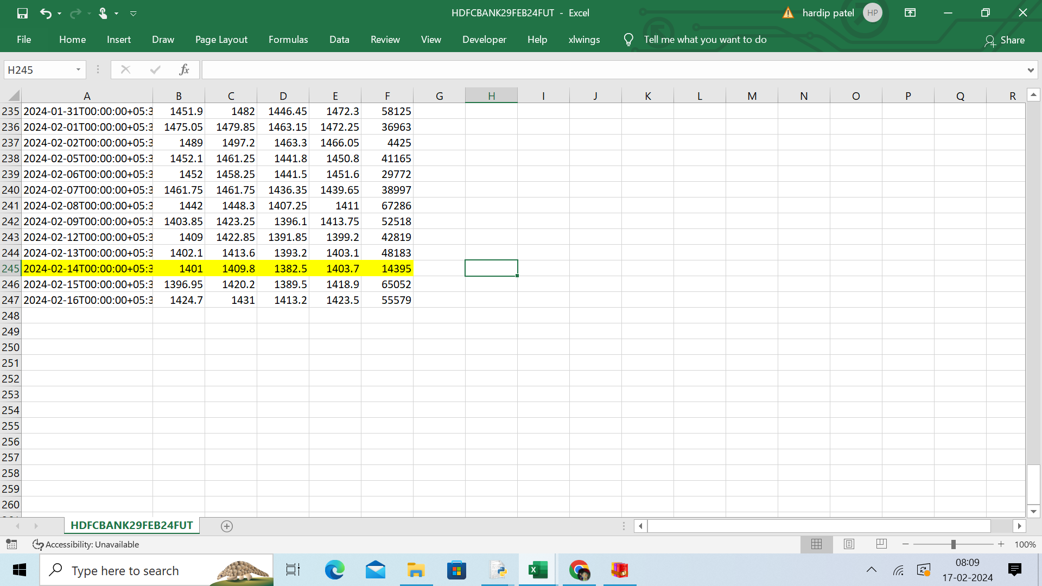Click the warning triangle account alert
The image size is (1042, 586).
point(788,13)
